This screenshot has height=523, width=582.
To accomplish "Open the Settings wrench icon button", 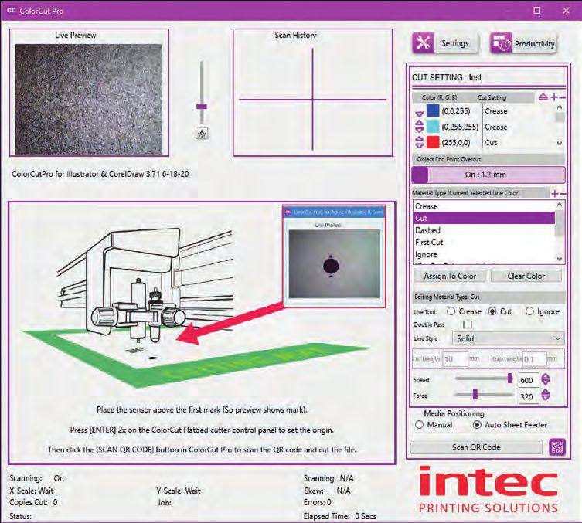I will pyautogui.click(x=444, y=43).
